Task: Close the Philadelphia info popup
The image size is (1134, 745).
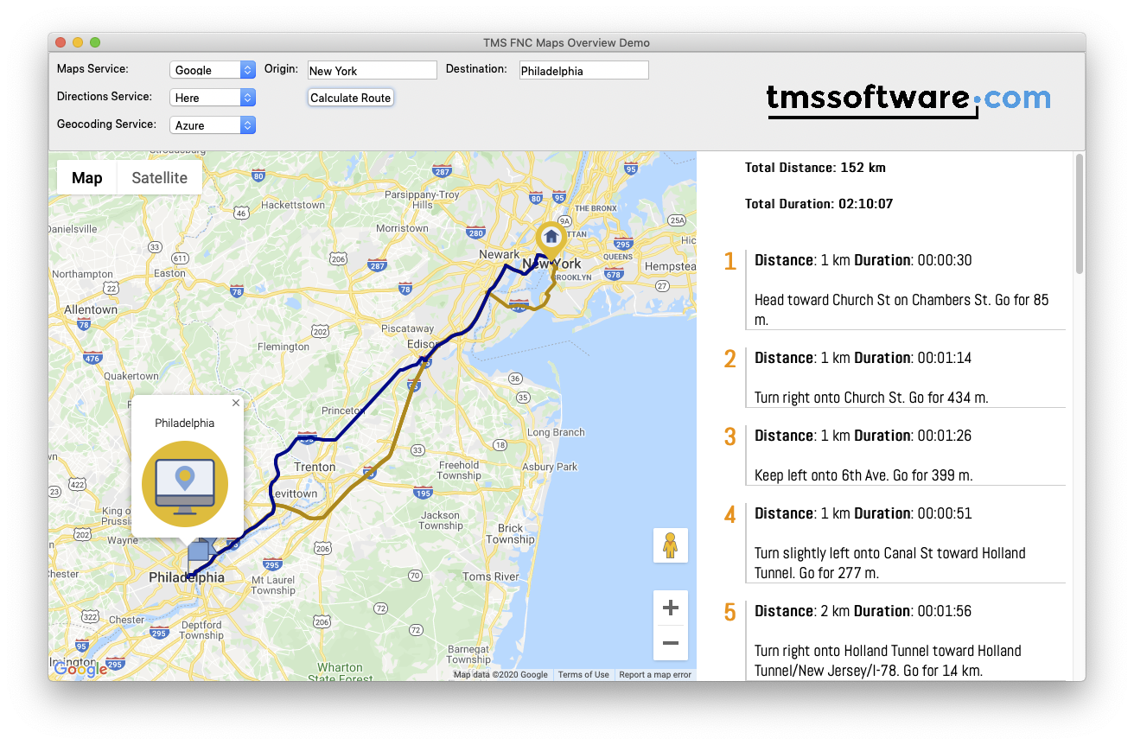Action: tap(236, 403)
